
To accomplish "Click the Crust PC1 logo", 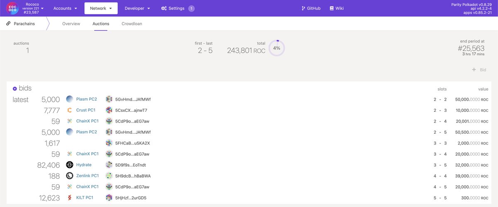I will [x=70, y=110].
